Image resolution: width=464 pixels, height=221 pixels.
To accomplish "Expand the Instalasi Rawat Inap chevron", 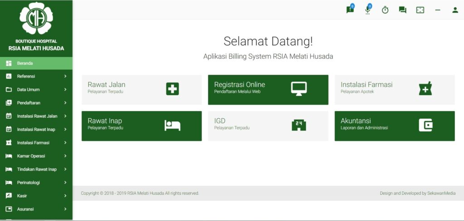I will click(65, 129).
